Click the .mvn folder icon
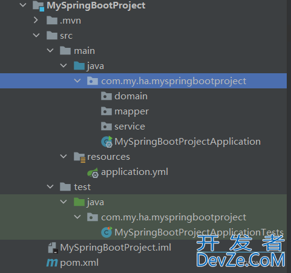Viewport: 291px width, 273px height. tap(52, 20)
